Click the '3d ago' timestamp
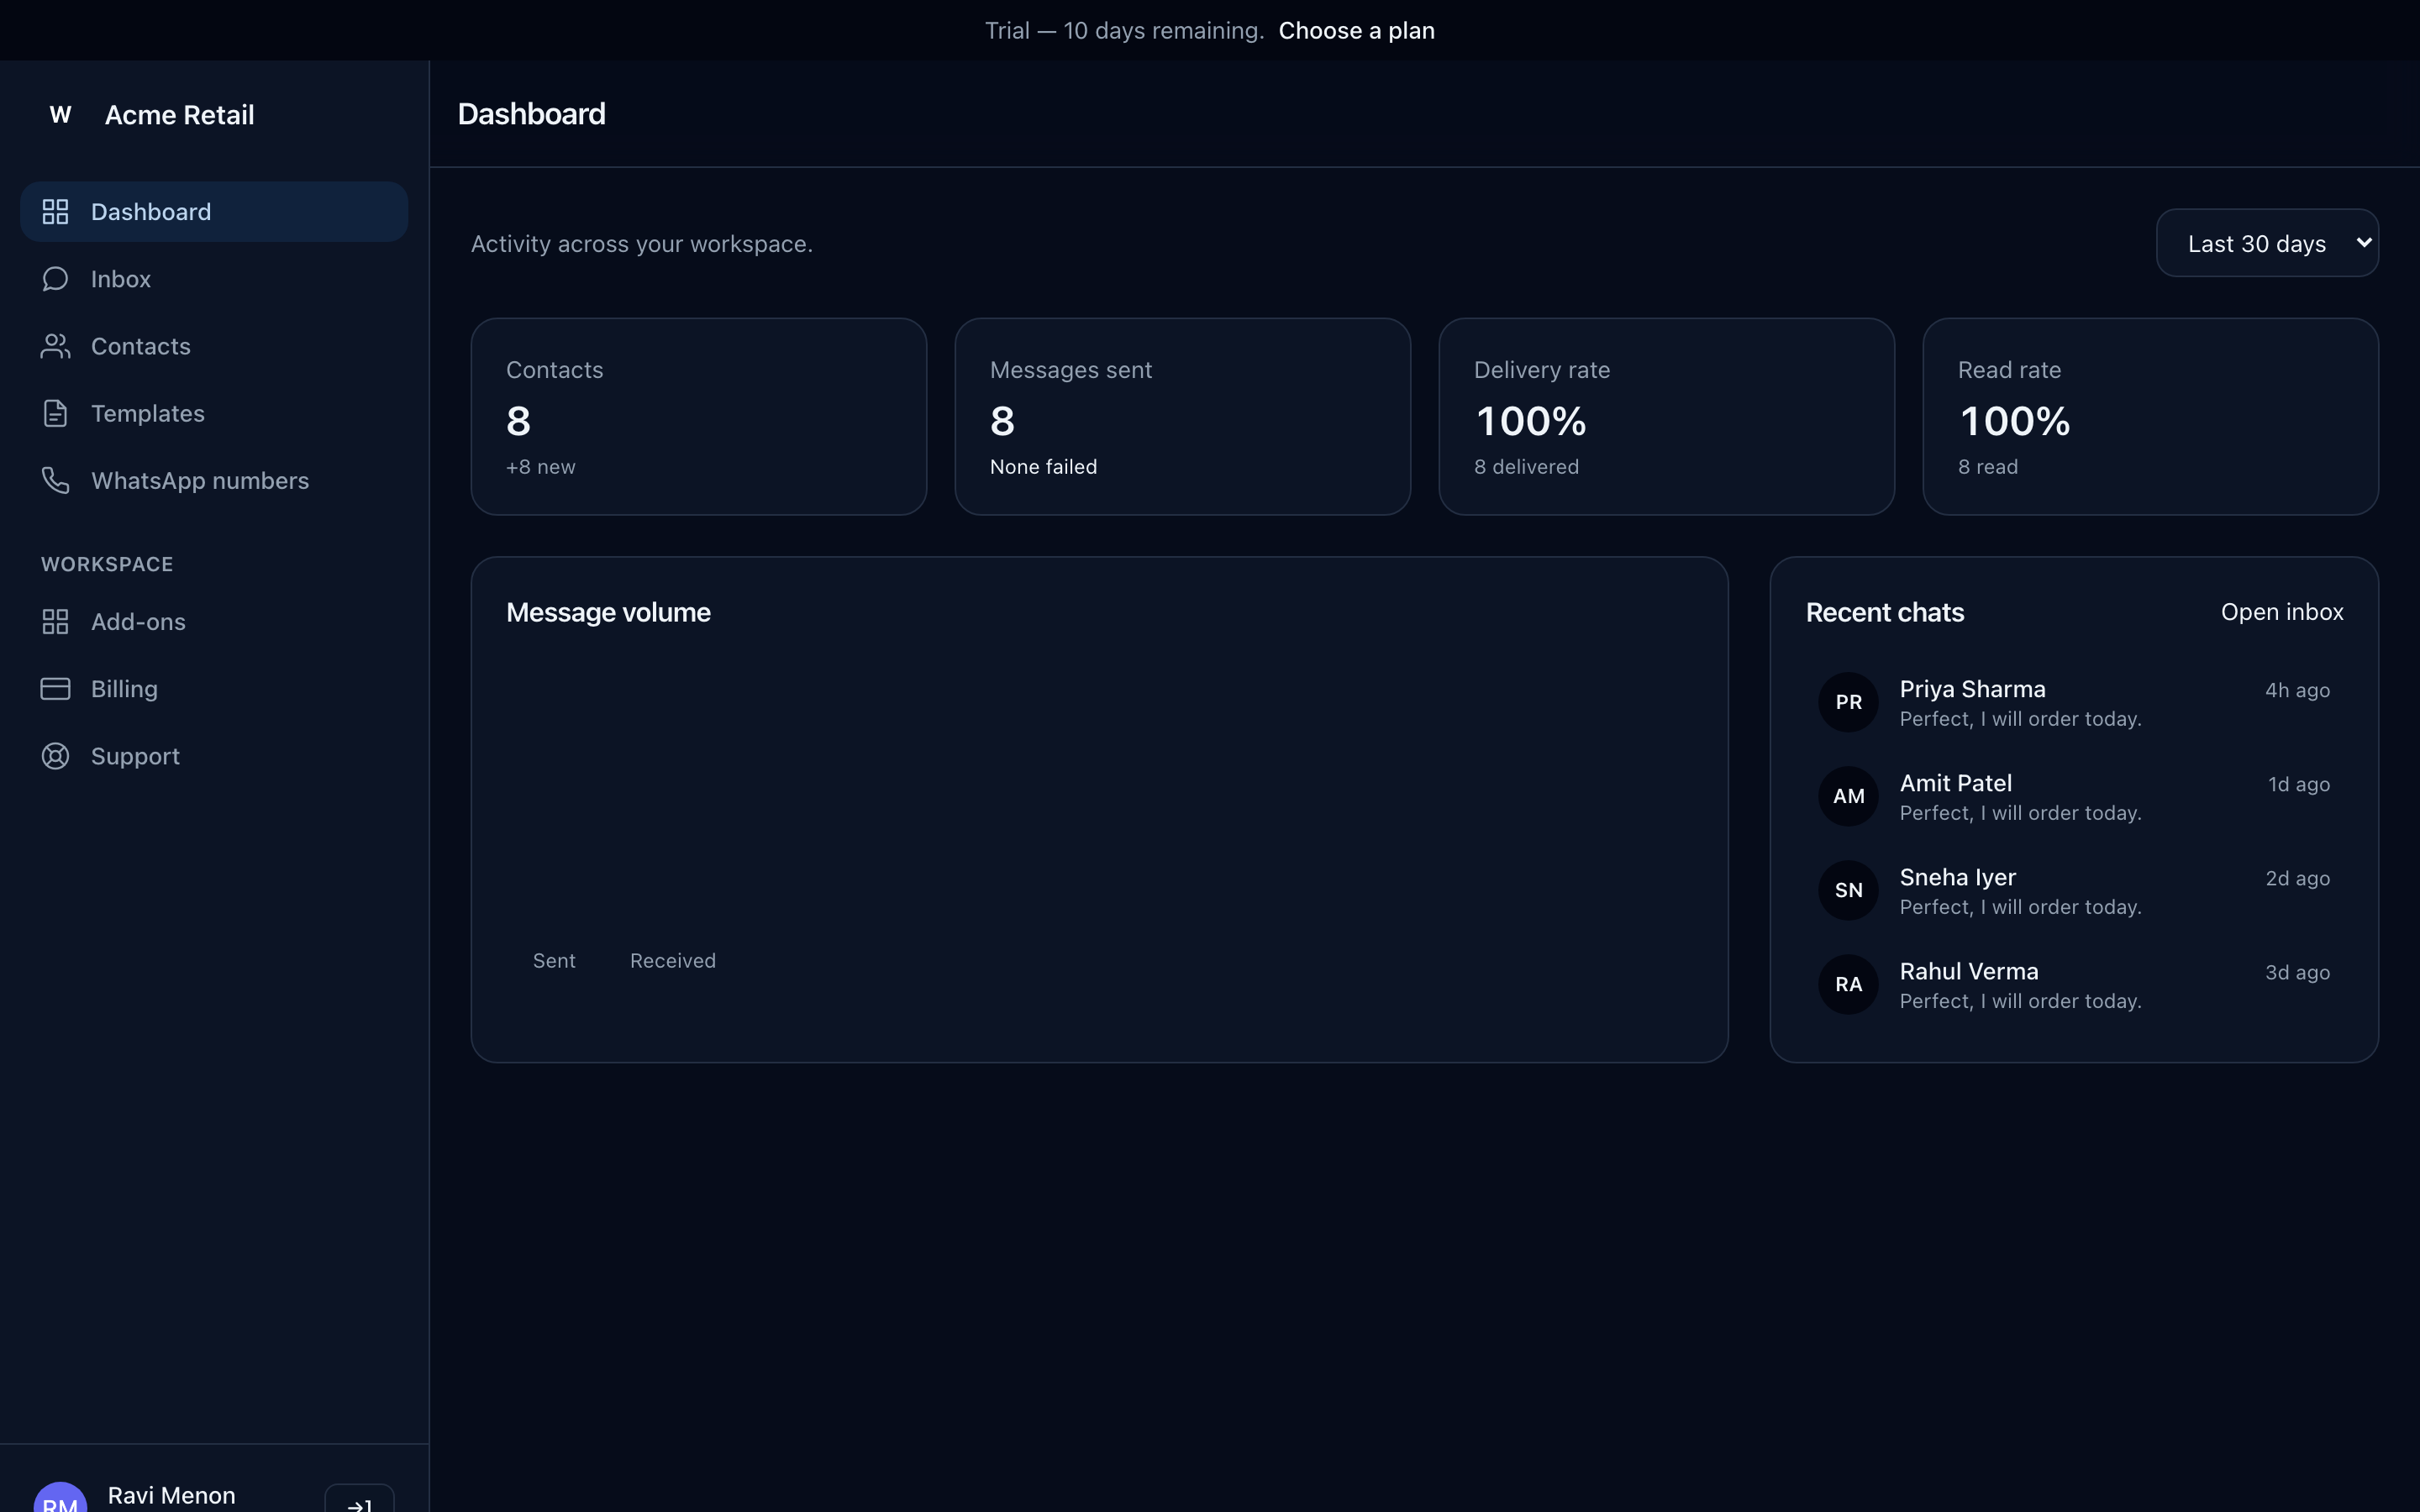 point(2297,972)
